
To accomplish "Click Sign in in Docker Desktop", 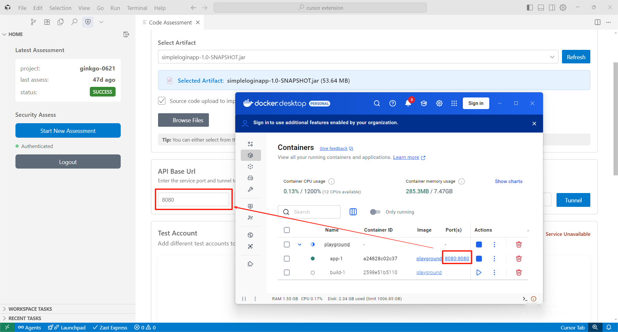I will (476, 103).
